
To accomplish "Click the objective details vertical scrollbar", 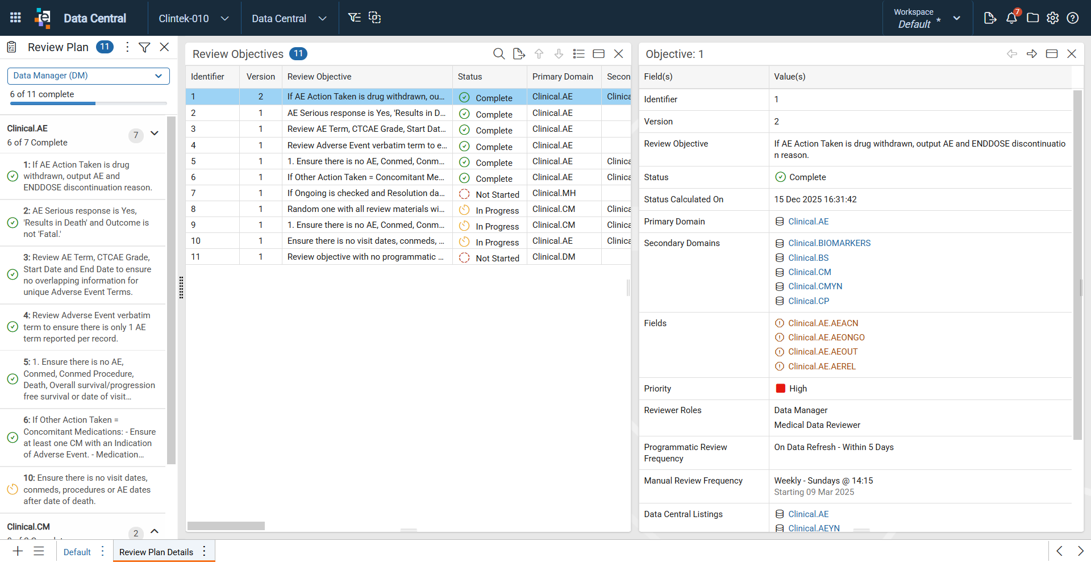I will [1077, 265].
